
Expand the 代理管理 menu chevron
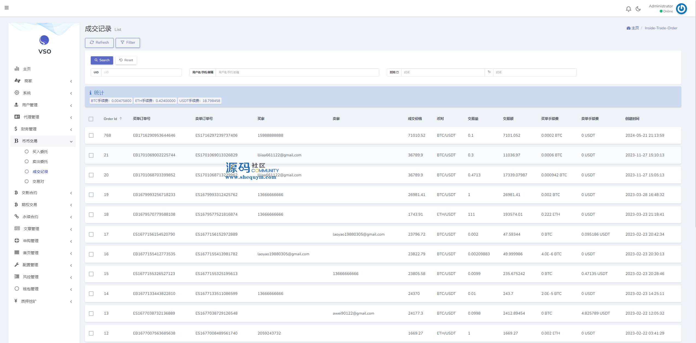[x=71, y=117]
